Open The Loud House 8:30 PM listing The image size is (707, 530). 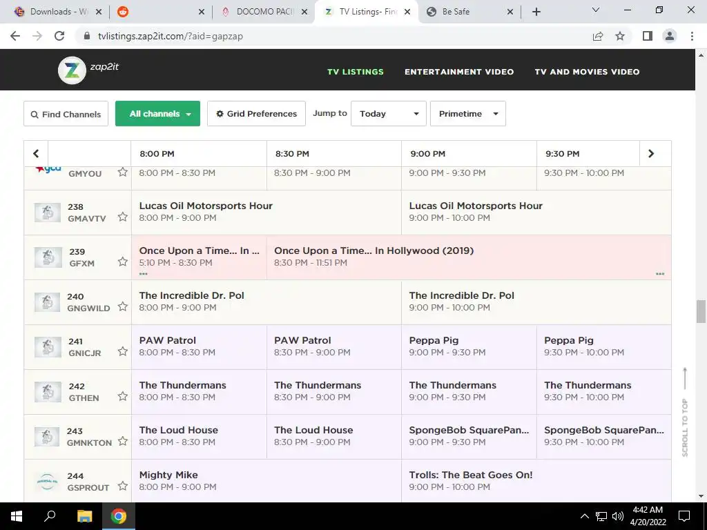(333, 437)
